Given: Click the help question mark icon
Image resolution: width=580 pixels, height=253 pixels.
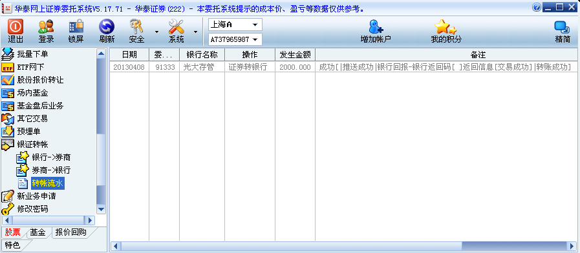Looking at the screenshot, I should pos(536,7).
